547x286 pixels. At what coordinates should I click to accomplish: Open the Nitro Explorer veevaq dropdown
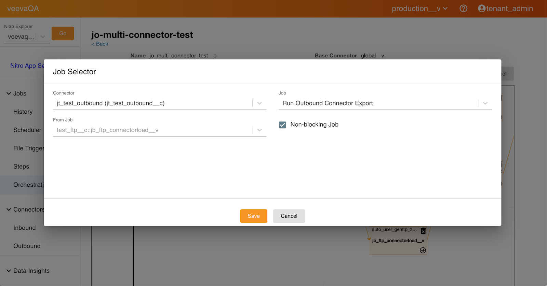(43, 37)
